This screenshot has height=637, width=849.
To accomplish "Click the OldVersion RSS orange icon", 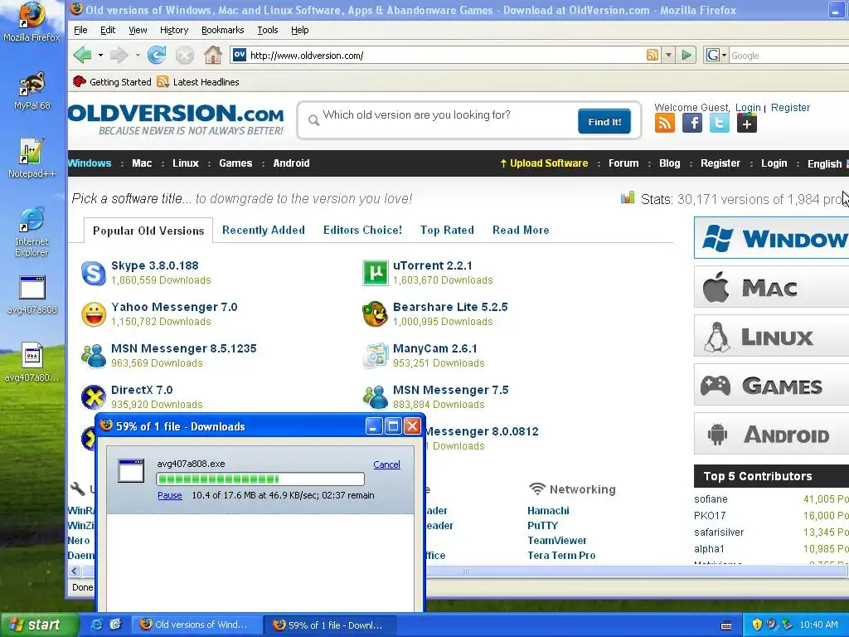I will (x=665, y=124).
